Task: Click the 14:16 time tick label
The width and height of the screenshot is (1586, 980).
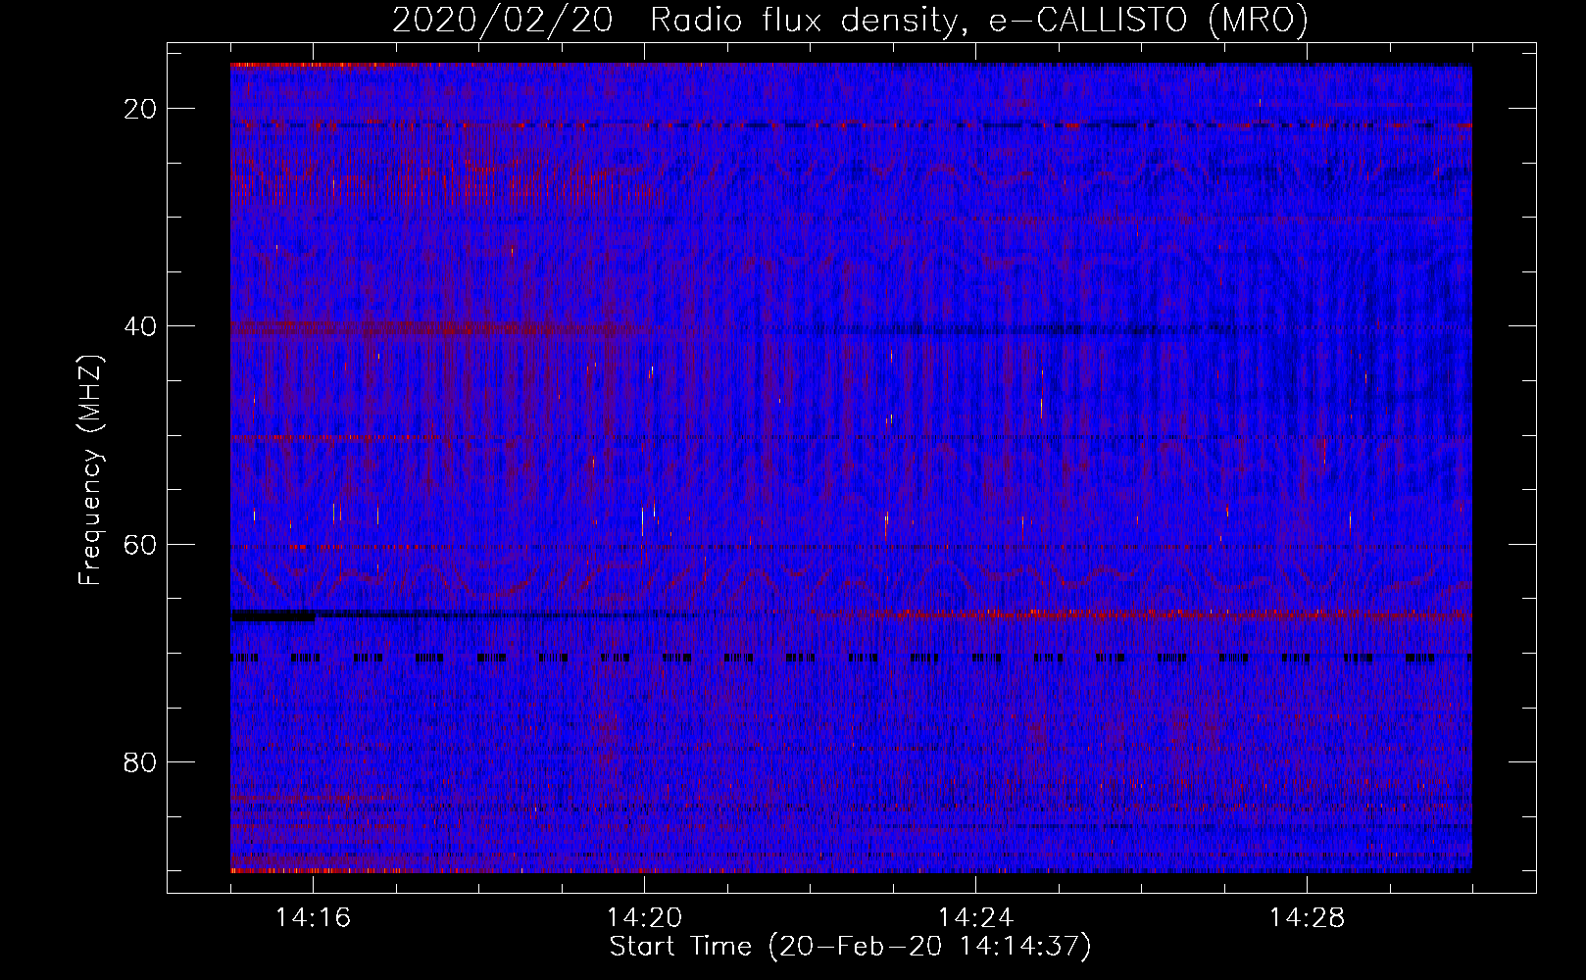Action: (x=313, y=918)
